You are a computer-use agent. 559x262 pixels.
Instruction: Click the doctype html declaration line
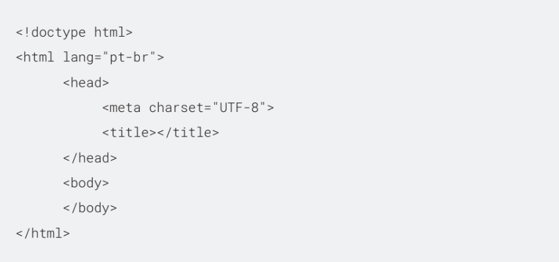click(74, 33)
